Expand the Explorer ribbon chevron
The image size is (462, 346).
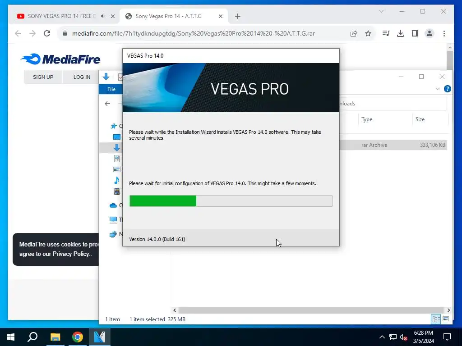pos(438,89)
